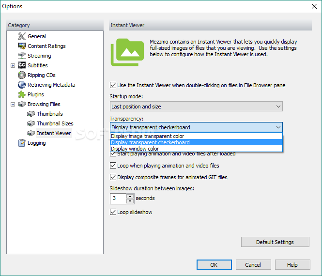Close the Transparency dropdown via its arrow
Viewport: 322px width, 276px height.
(x=278, y=127)
